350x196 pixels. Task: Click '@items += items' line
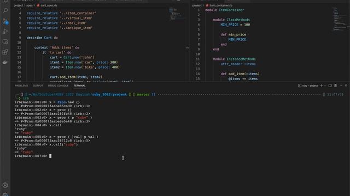[x=243, y=78]
